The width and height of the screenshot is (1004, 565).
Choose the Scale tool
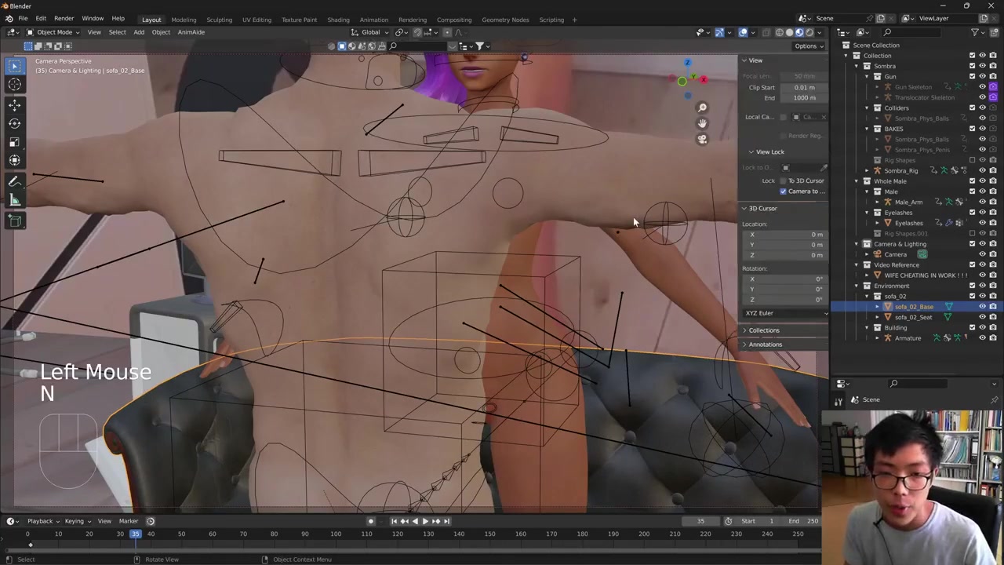pos(14,142)
